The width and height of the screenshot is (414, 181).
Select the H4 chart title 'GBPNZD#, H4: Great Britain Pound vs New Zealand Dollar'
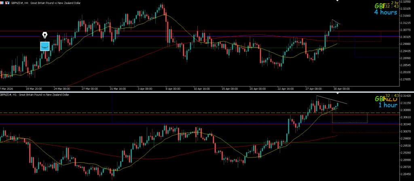tap(45, 3)
